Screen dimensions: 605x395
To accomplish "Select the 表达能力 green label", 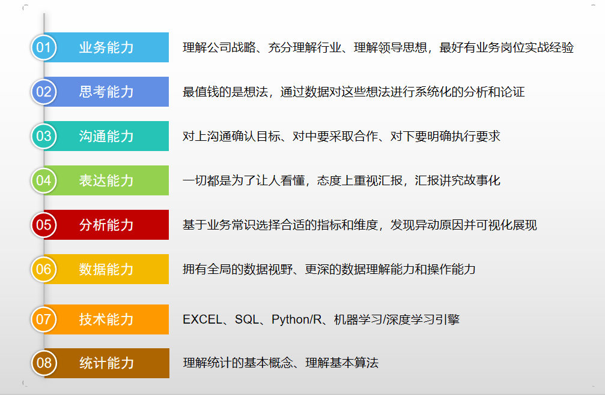I will click(106, 180).
